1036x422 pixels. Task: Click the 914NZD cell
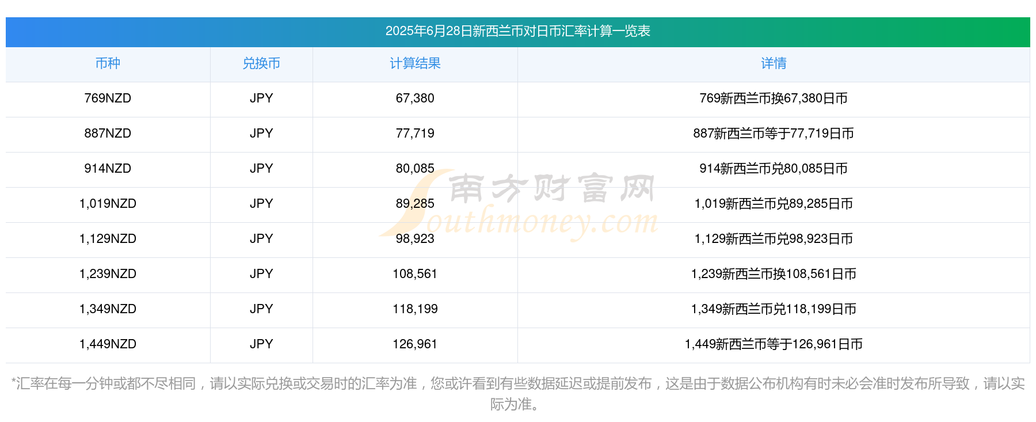108,169
